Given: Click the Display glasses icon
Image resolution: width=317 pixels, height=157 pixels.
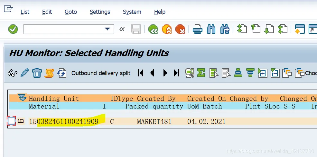Looking at the screenshot, I should coord(12,73).
